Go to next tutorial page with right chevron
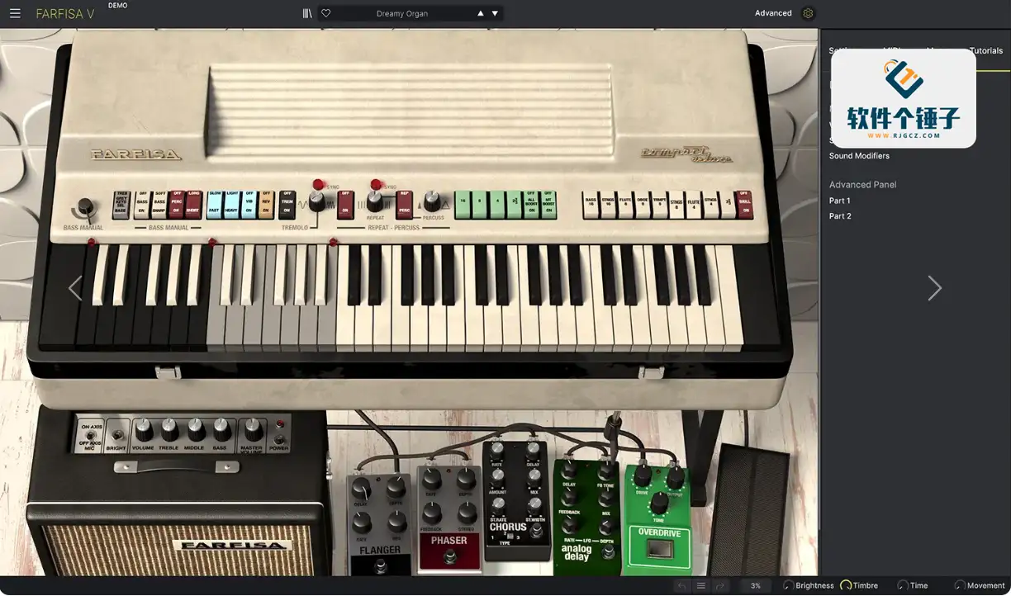Image resolution: width=1011 pixels, height=596 pixels. (x=934, y=288)
